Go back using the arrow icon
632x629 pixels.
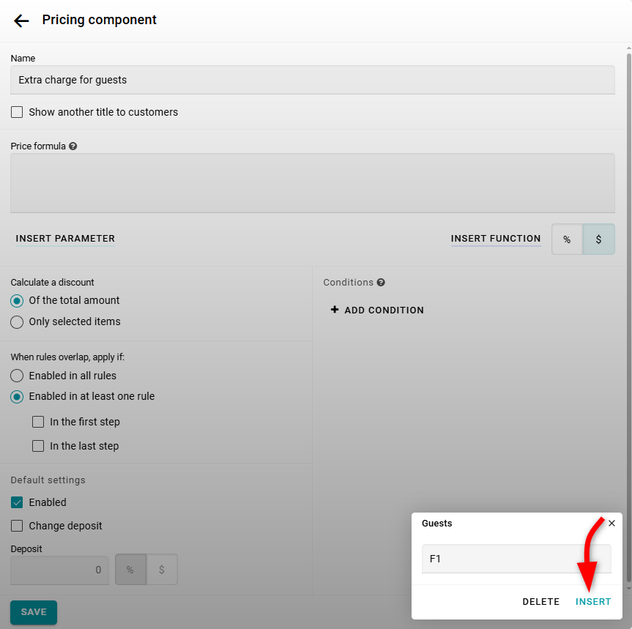click(21, 21)
